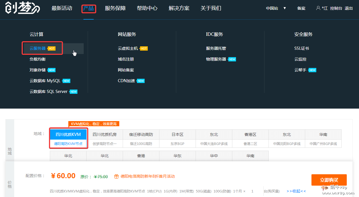Click the HOT badge next to 云虚拟主机
Viewport: 359px width, 197px height.
144,49
